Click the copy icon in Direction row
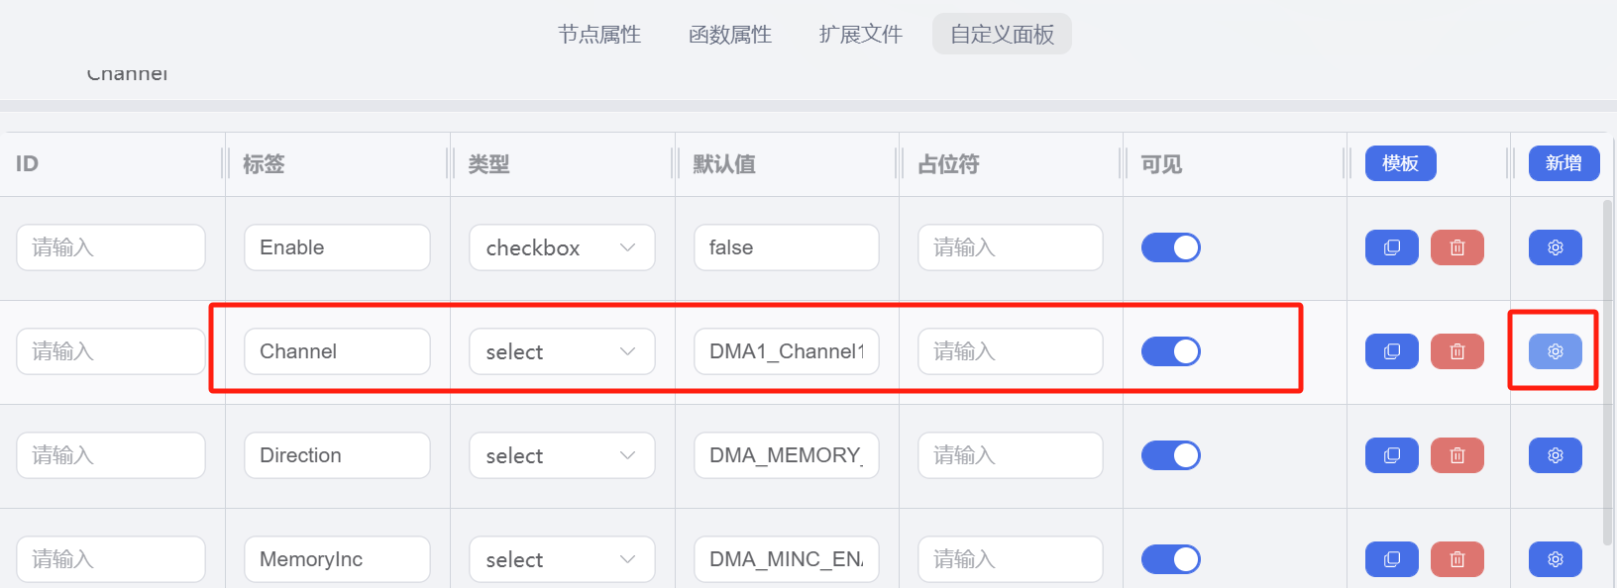 point(1392,455)
